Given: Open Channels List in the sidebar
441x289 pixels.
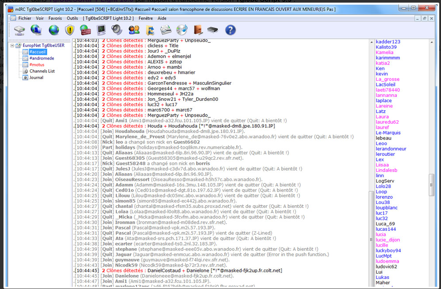Looking at the screenshot, I should pyautogui.click(x=42, y=71).
